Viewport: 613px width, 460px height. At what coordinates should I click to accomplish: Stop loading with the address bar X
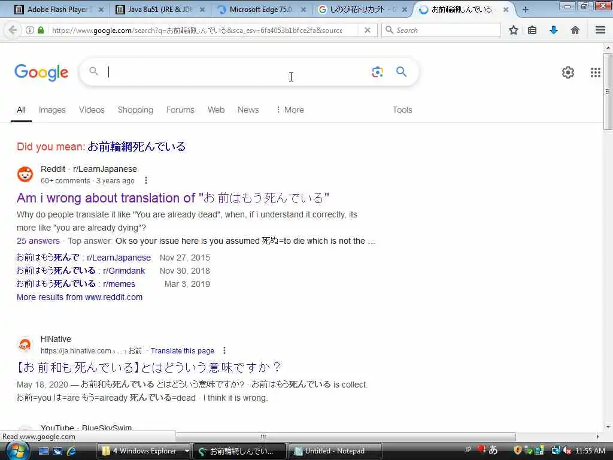tap(367, 30)
